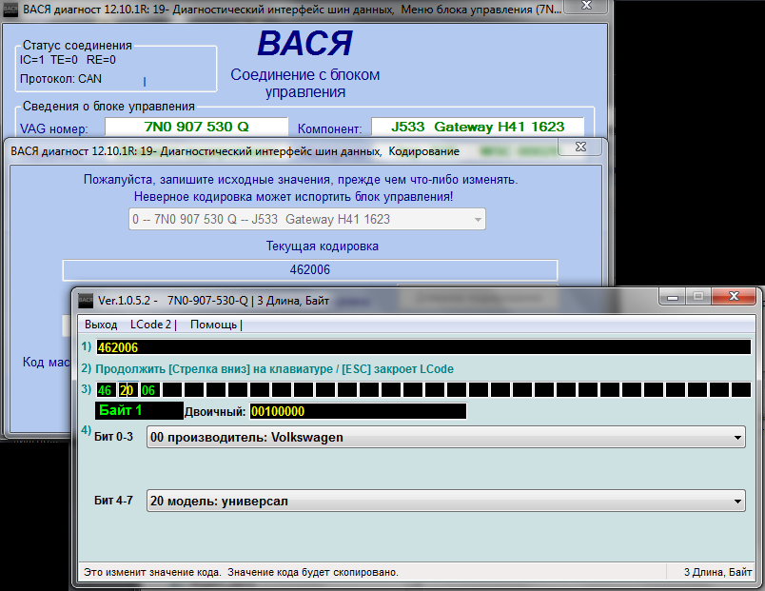Select byte 2 cell showing 06
This screenshot has width=765, height=591.
pyautogui.click(x=149, y=390)
